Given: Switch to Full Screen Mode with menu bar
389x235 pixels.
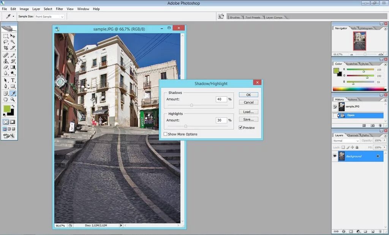Looking at the screenshot, I should [9, 129].
